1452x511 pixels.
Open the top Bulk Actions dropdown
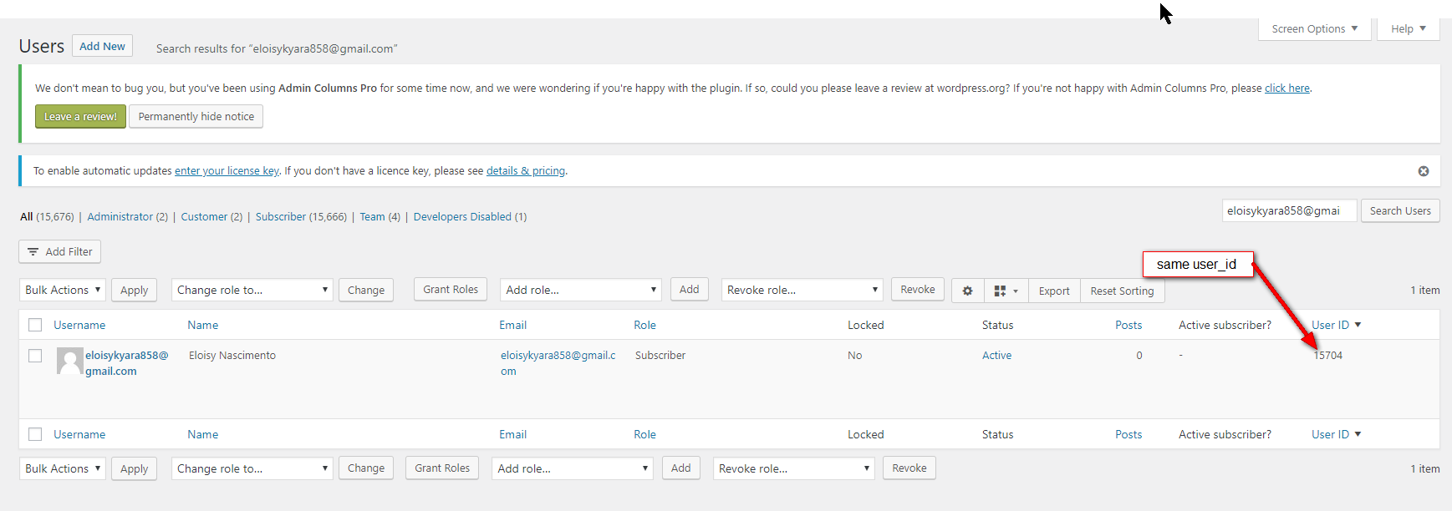coord(63,290)
